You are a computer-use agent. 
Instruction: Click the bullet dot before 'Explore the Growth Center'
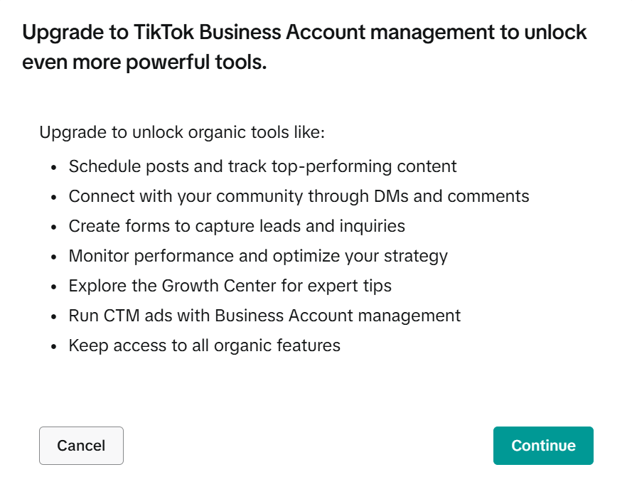54,287
